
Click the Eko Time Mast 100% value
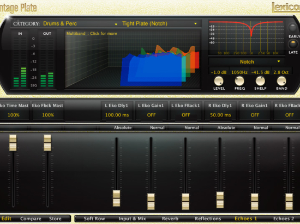(14, 115)
